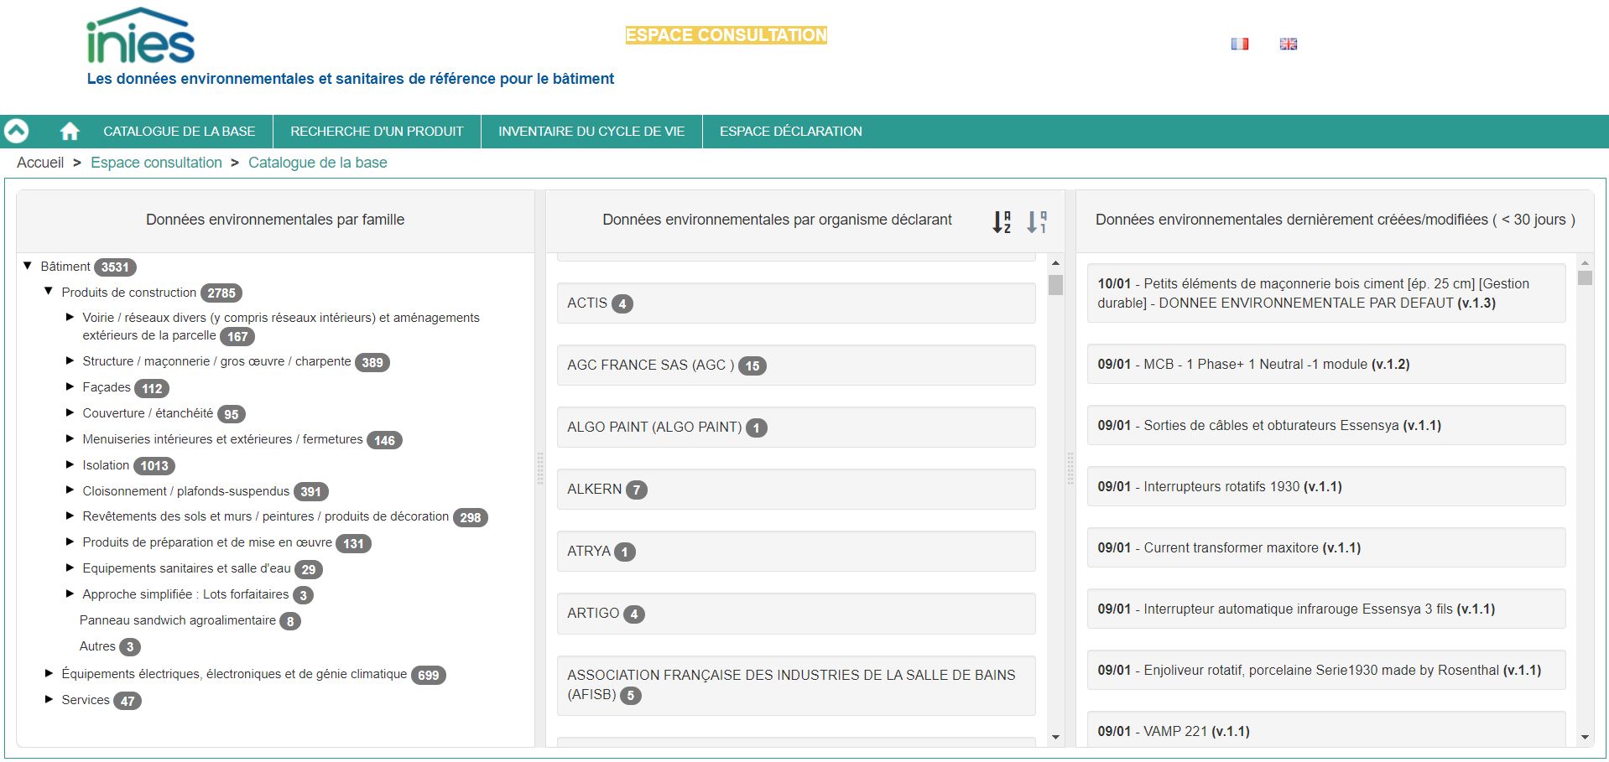1609x762 pixels.
Task: Expand Equipements sanitaires et salle d'eau node
Action: [x=70, y=568]
